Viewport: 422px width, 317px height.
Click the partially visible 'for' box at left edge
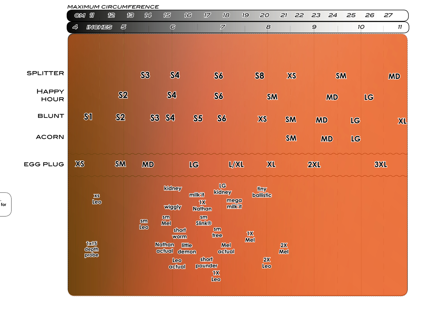(x=5, y=204)
